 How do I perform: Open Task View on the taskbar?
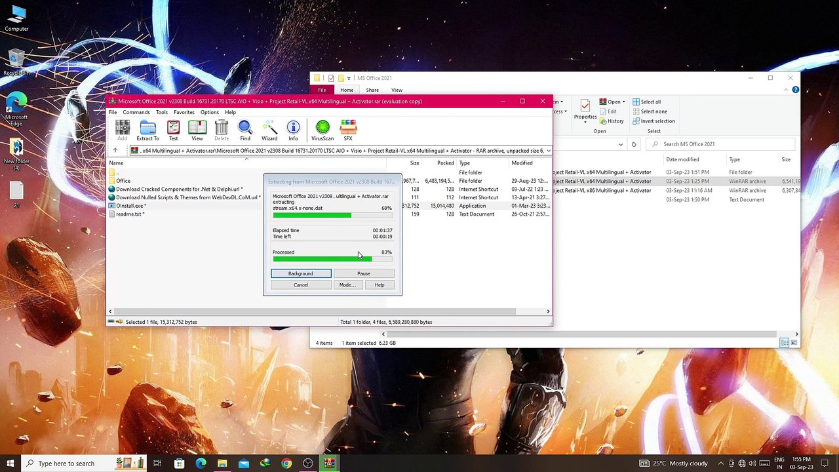(x=157, y=463)
